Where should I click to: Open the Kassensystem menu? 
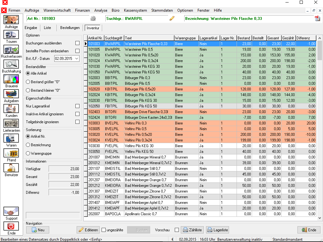point(135,10)
